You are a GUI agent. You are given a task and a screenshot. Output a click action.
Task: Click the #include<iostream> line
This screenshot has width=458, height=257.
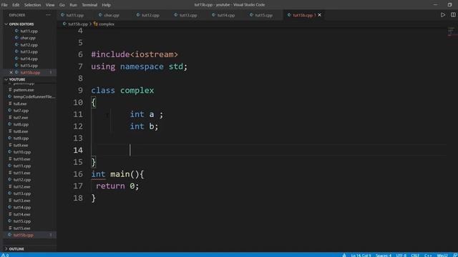(135, 54)
